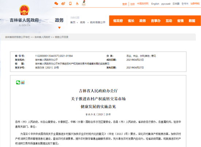Share article via green WeChat icon

(18, 82)
